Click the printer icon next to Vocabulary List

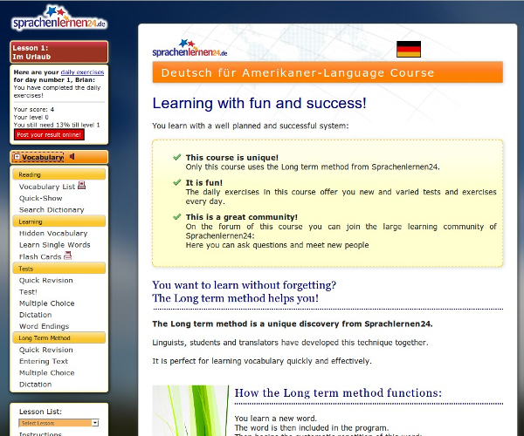pyautogui.click(x=81, y=185)
